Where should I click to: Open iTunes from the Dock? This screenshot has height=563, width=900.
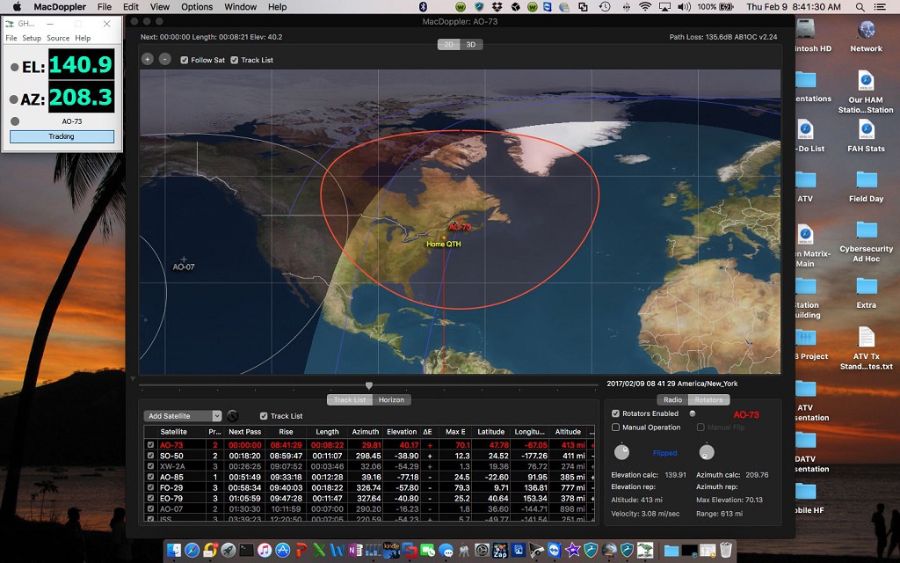[264, 550]
